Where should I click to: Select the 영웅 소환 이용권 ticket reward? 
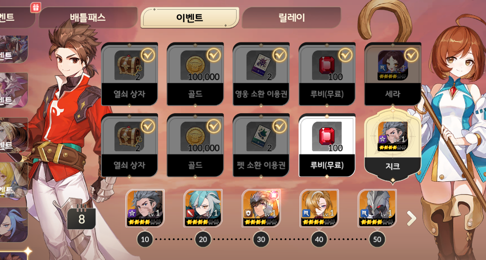pyautogui.click(x=261, y=74)
